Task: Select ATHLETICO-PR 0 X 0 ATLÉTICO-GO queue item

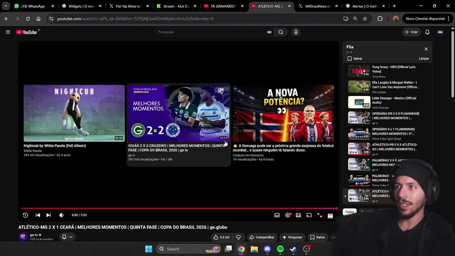Action: (x=387, y=149)
